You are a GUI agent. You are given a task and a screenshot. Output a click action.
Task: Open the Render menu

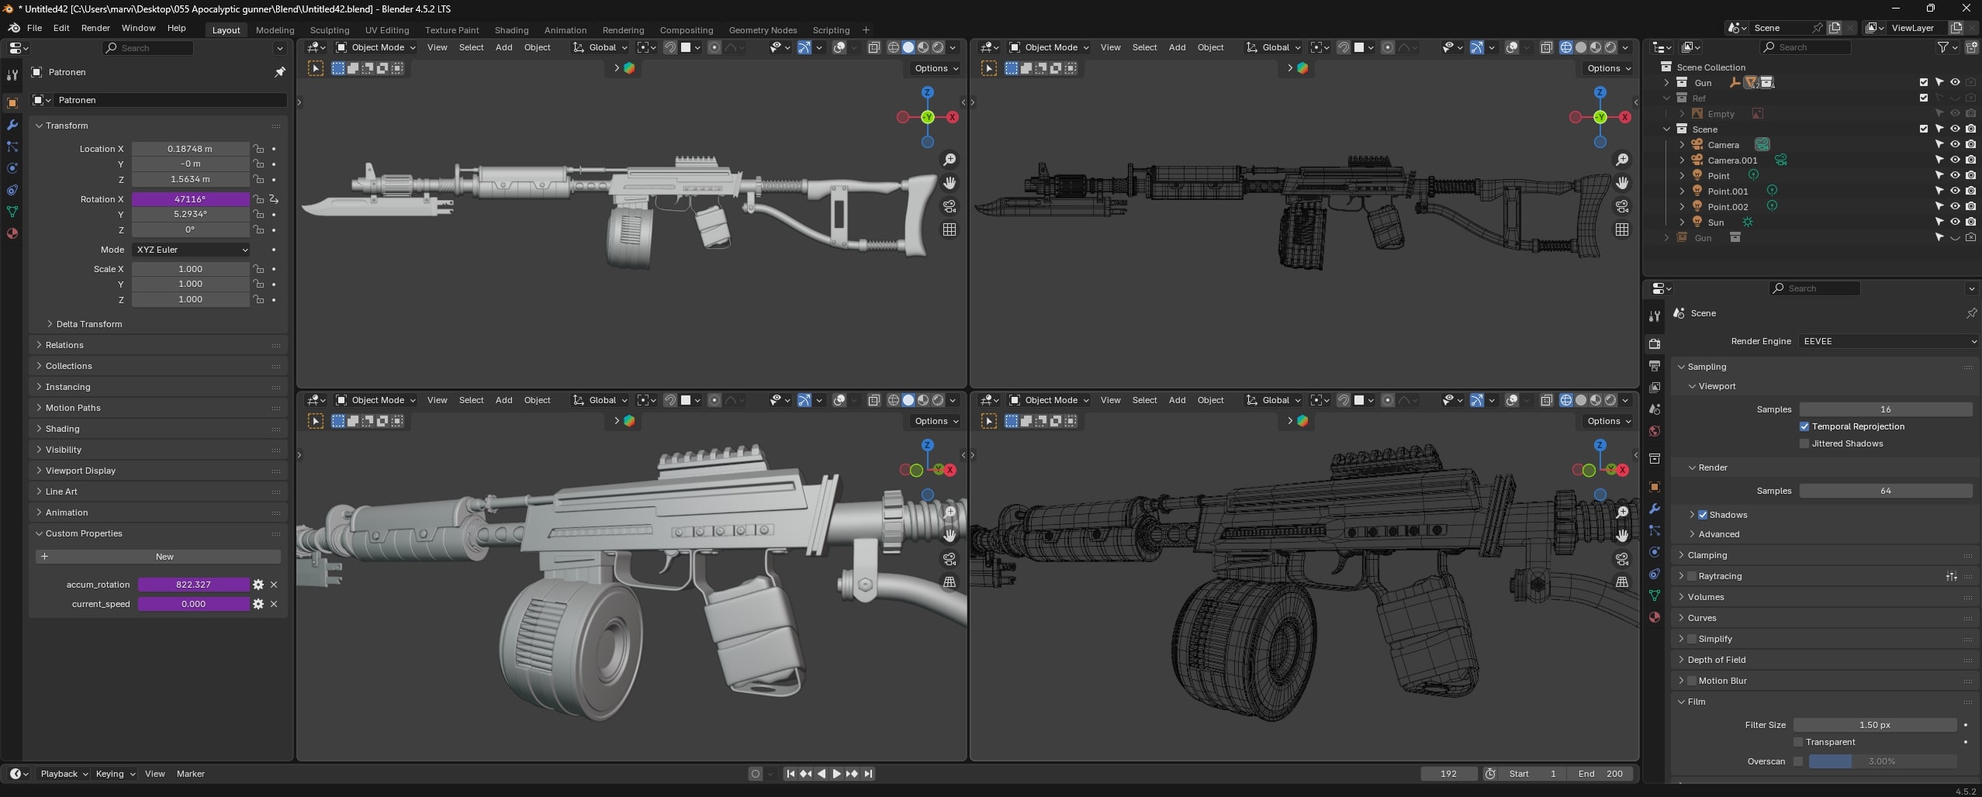(x=95, y=28)
